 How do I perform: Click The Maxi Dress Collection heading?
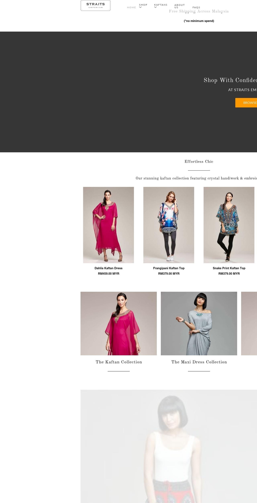pos(199,362)
